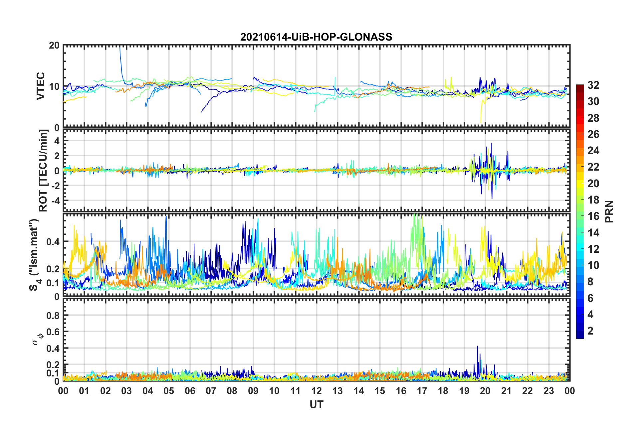Select the VTEC y-axis label
This screenshot has height=423, width=633.
click(40, 86)
